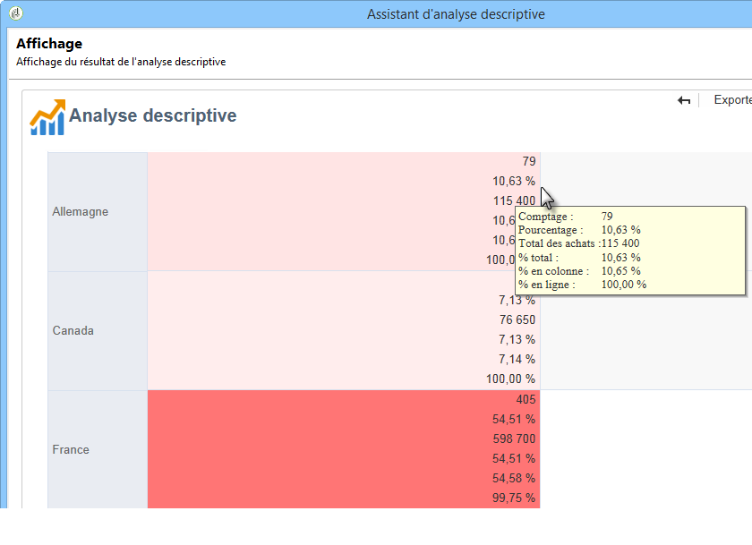Click the Affichage section title

pyautogui.click(x=49, y=44)
